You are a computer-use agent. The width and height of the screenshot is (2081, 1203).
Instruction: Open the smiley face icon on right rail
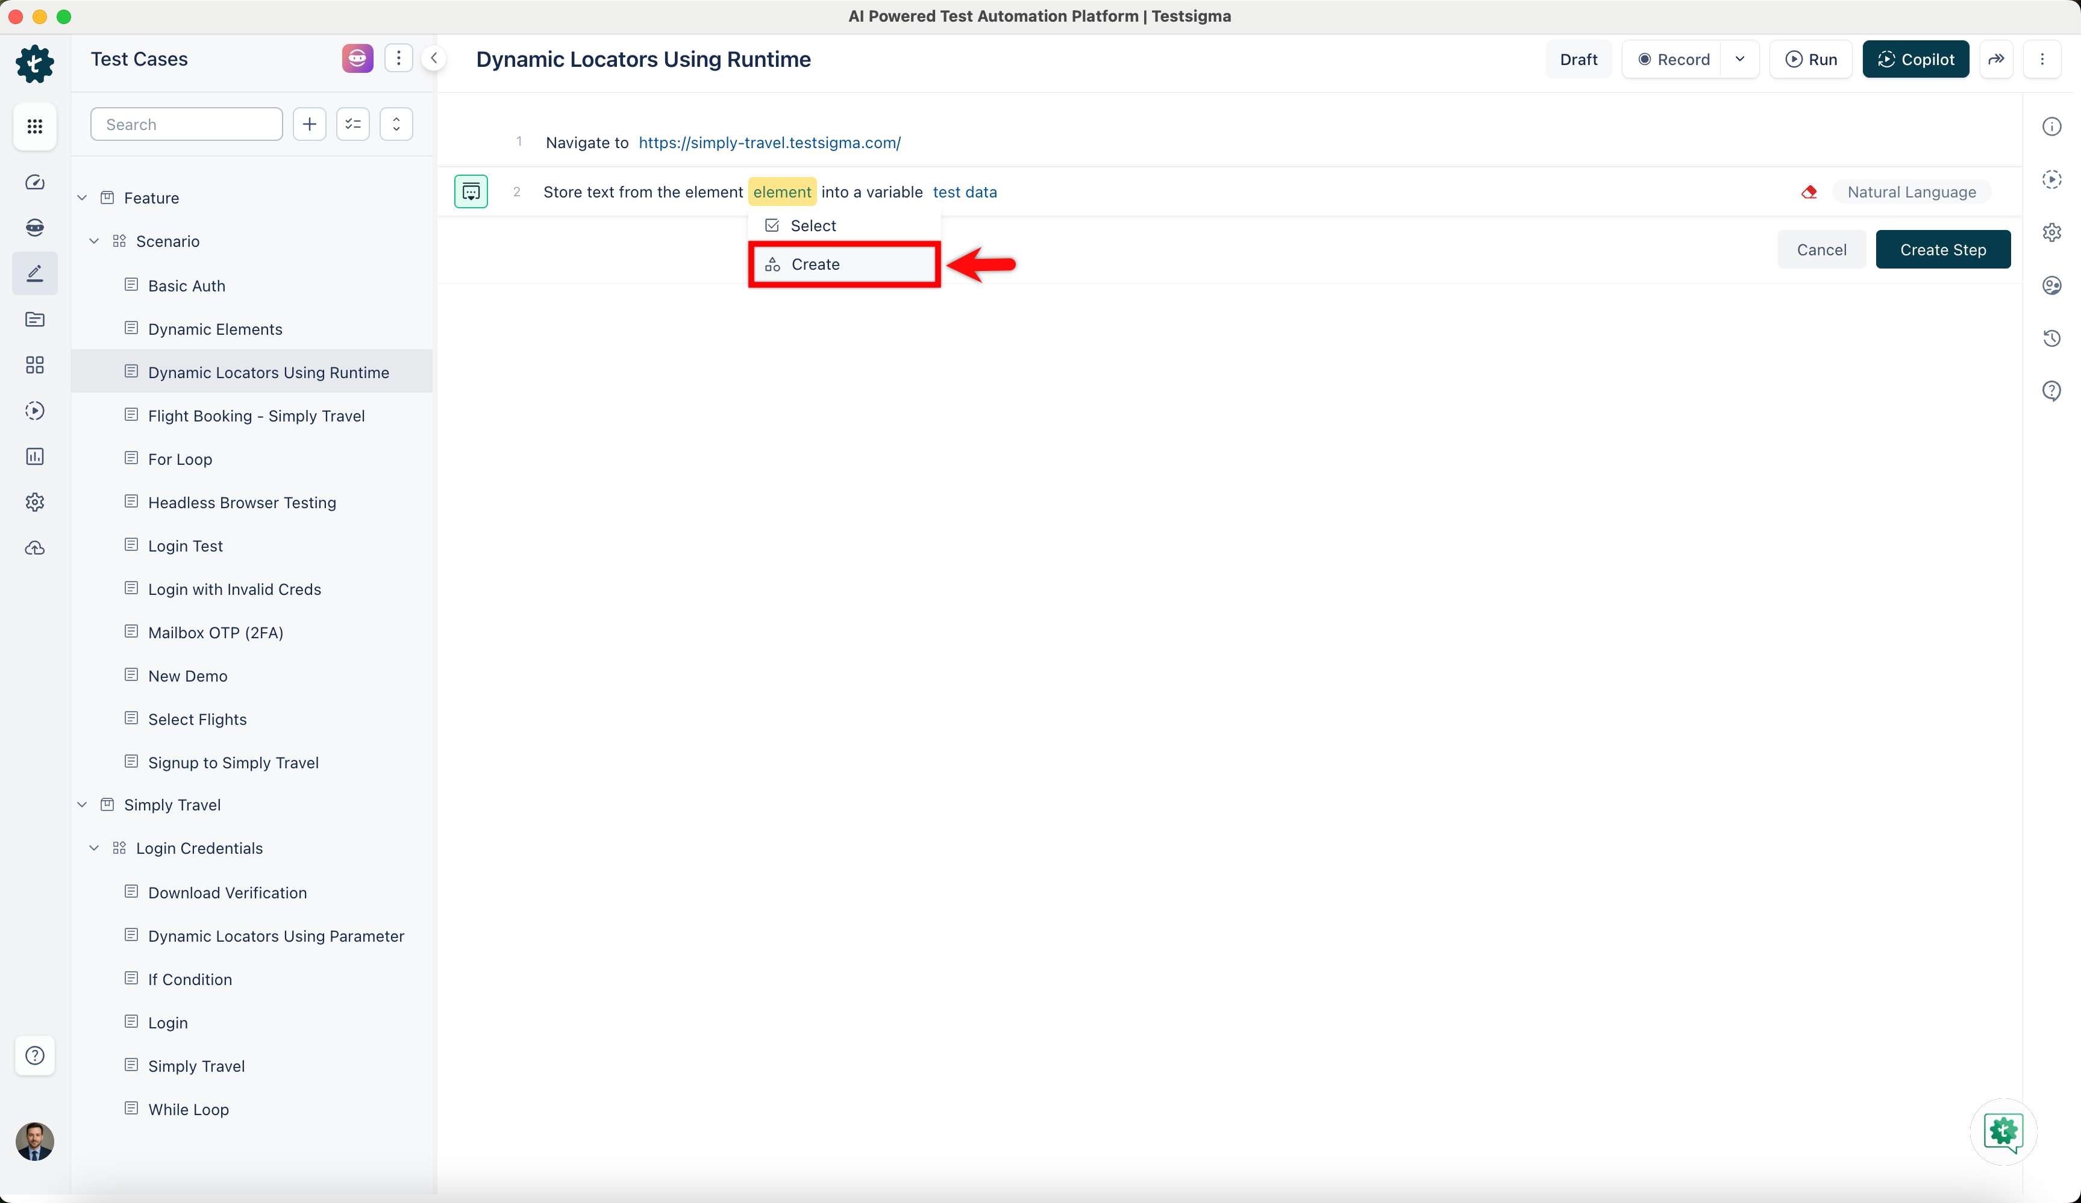[2052, 285]
